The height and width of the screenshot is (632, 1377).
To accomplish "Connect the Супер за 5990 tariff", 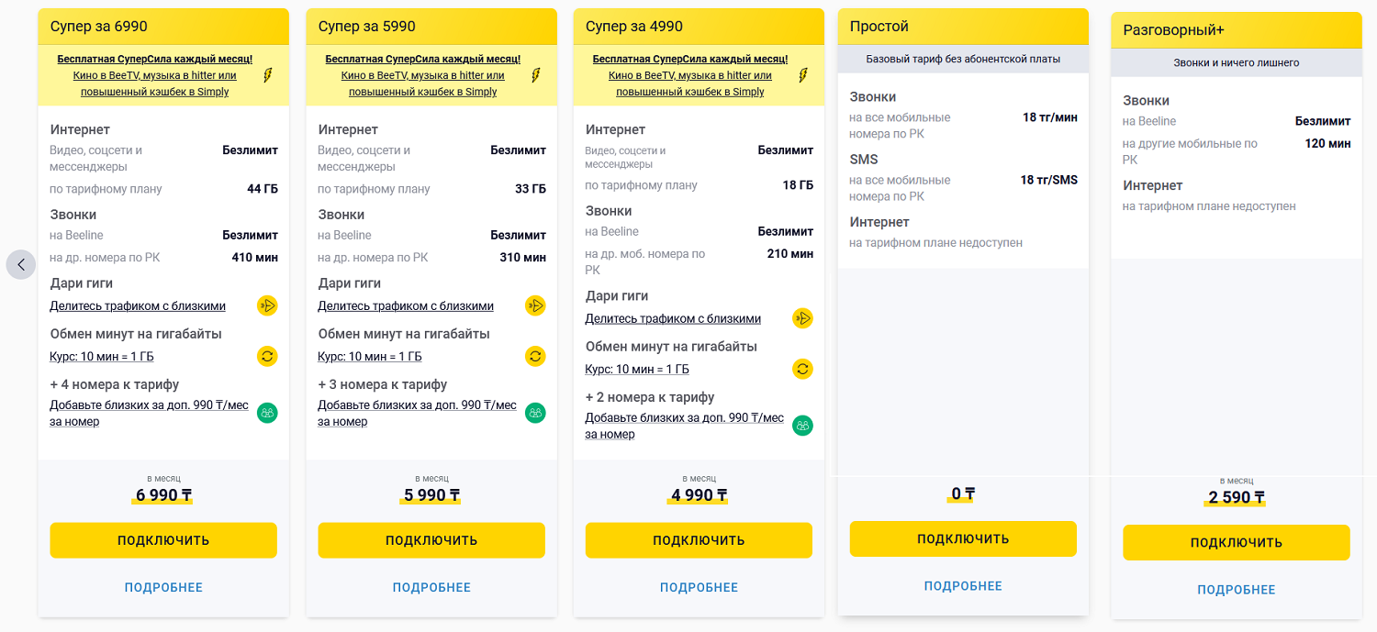I will (431, 540).
